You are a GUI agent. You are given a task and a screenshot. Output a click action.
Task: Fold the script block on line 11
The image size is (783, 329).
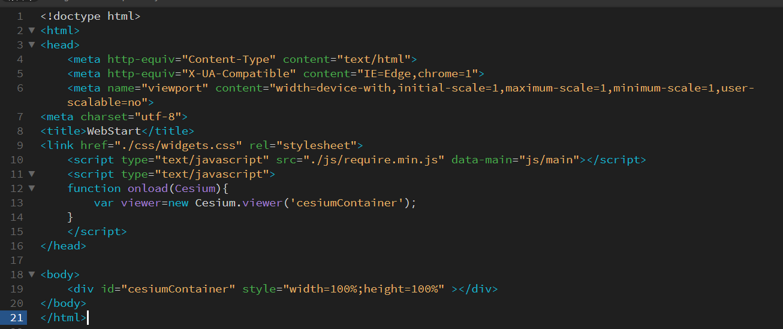point(31,174)
